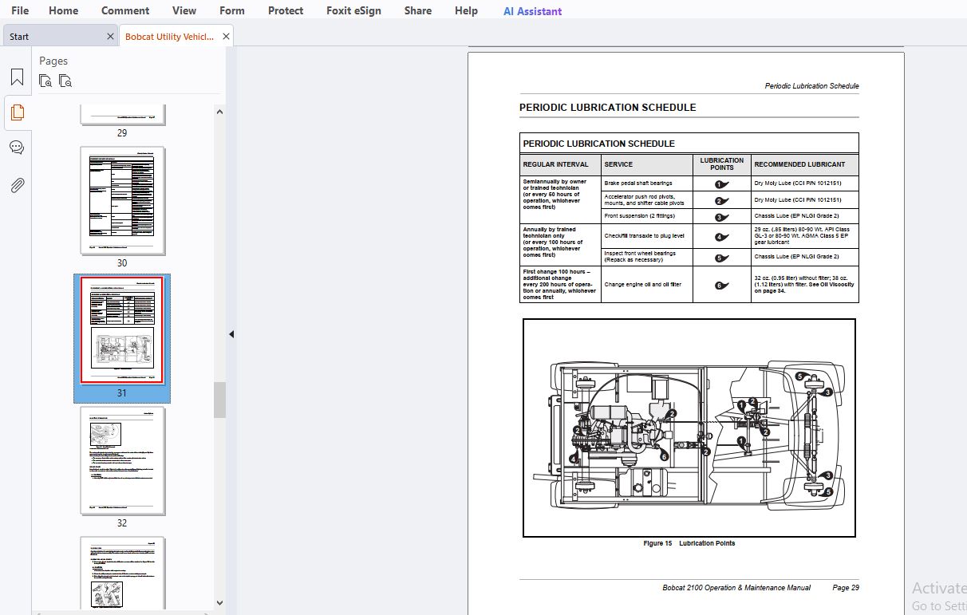The height and width of the screenshot is (615, 967).
Task: Click the 'See Oil Viscosity on page 34' reference
Action: pyautogui.click(x=804, y=287)
